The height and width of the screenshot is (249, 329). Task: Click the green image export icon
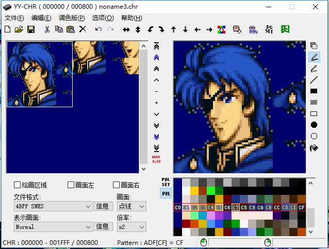click(x=285, y=29)
